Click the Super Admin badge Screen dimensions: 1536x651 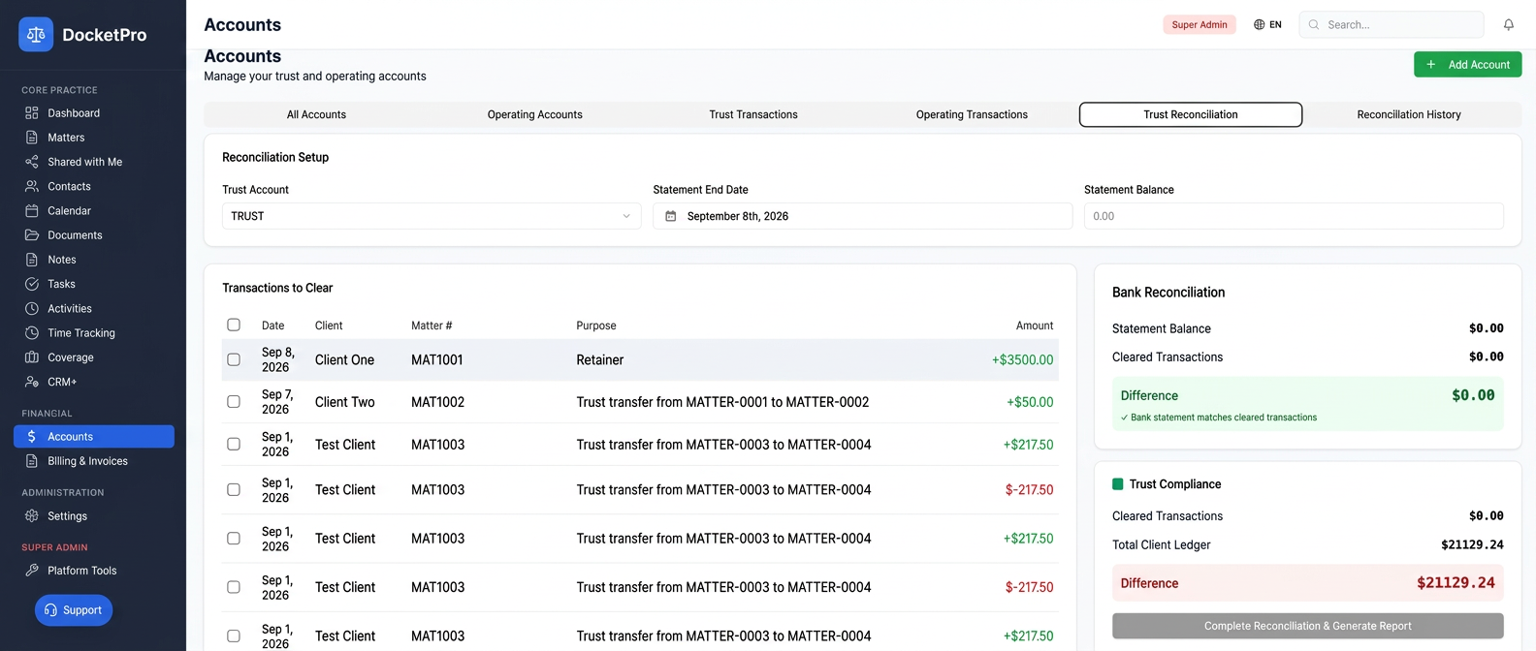click(1200, 25)
